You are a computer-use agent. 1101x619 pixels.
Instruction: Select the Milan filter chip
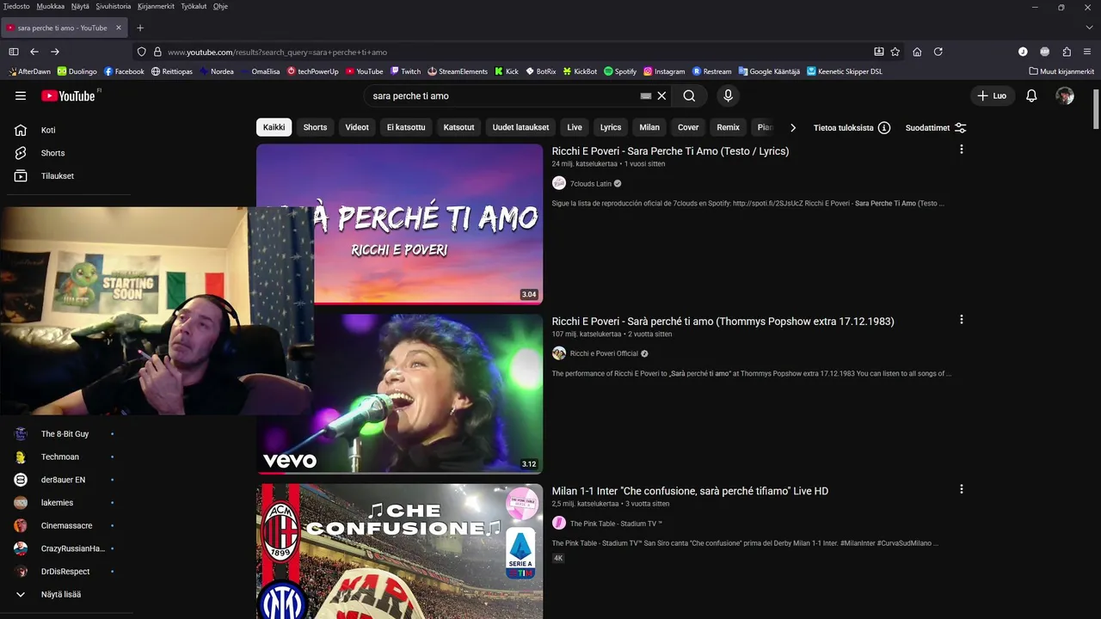[649, 127]
